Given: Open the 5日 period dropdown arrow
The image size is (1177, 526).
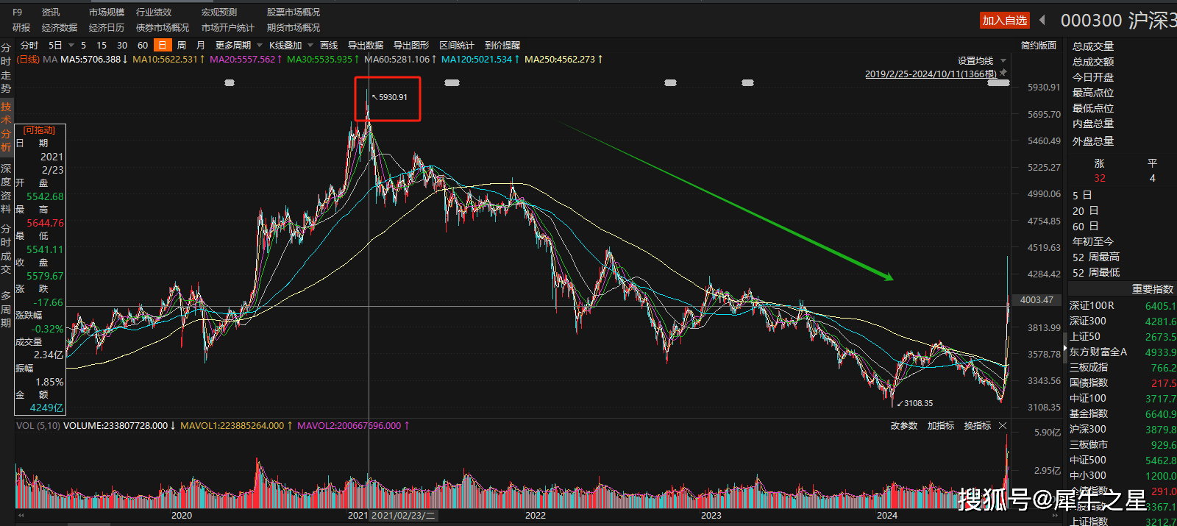Looking at the screenshot, I should click(71, 46).
